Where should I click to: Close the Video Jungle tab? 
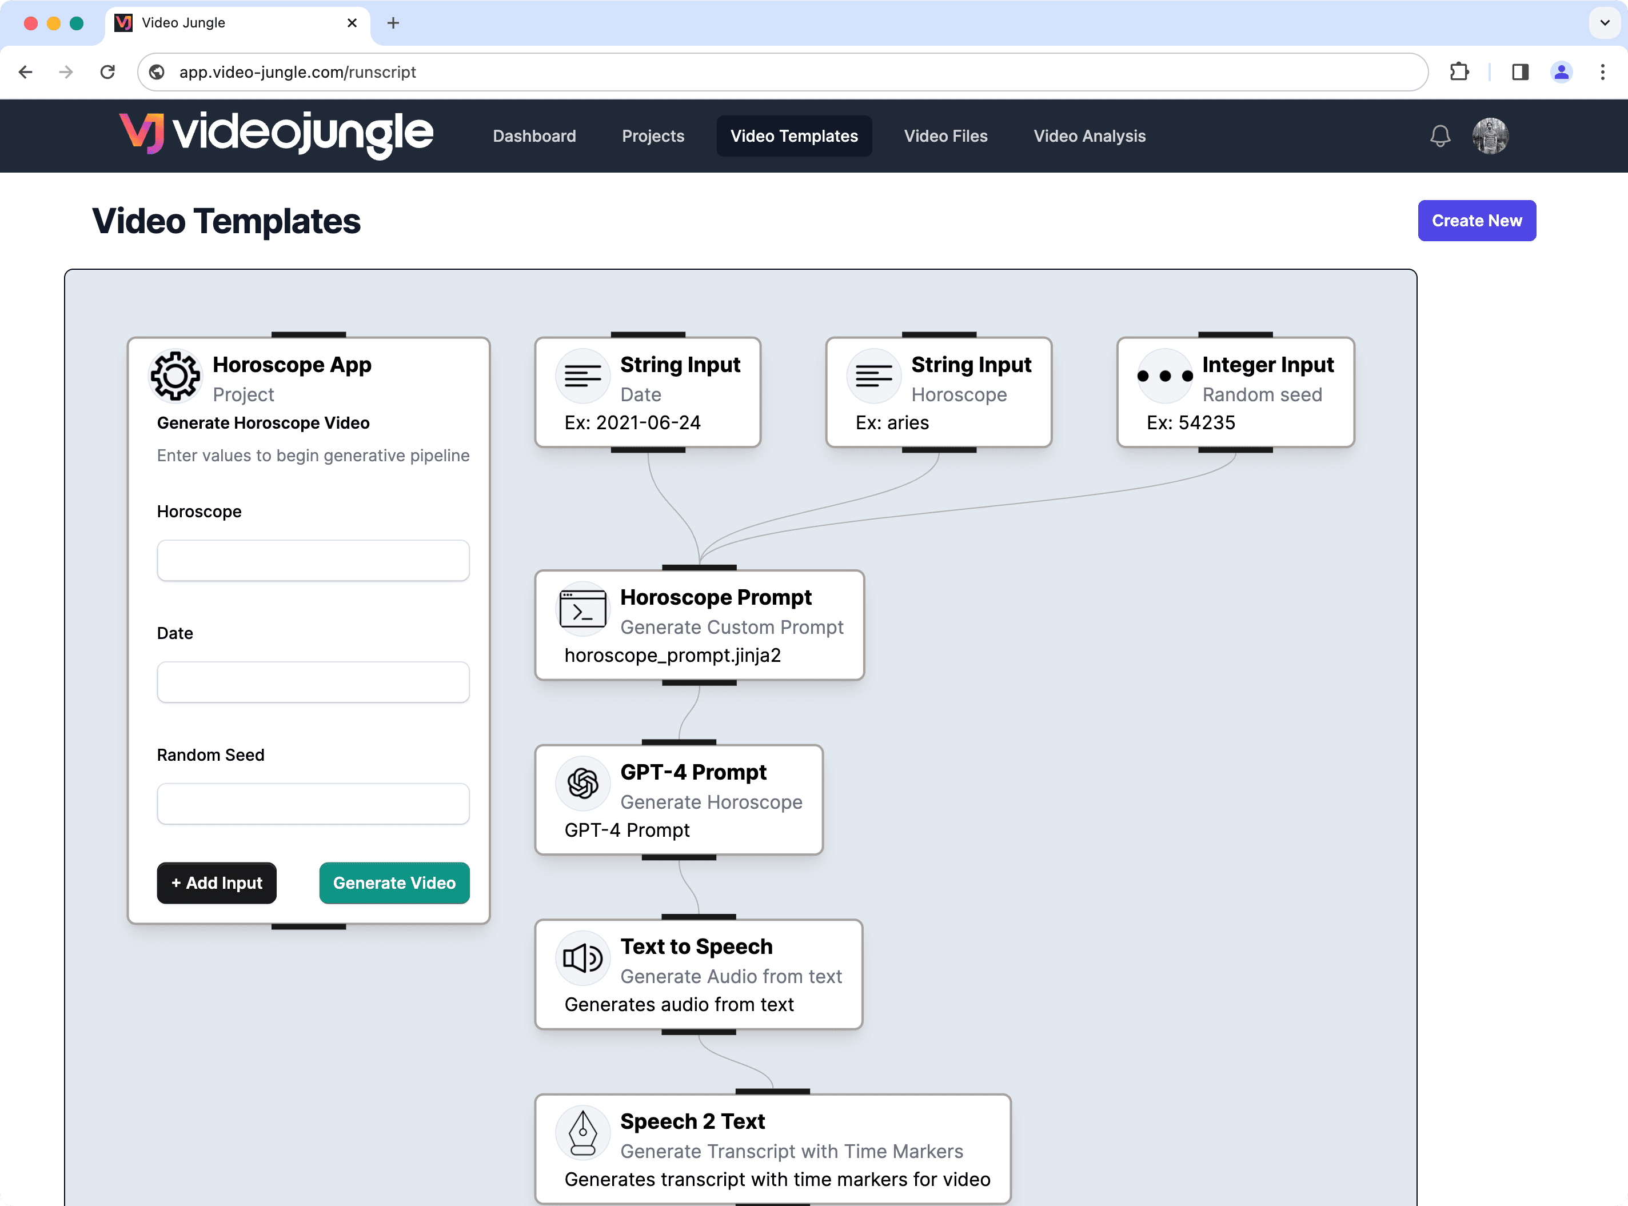coord(352,23)
